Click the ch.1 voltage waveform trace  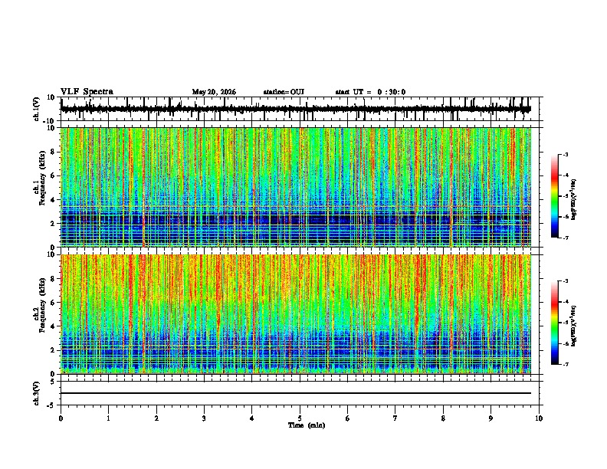296,109
